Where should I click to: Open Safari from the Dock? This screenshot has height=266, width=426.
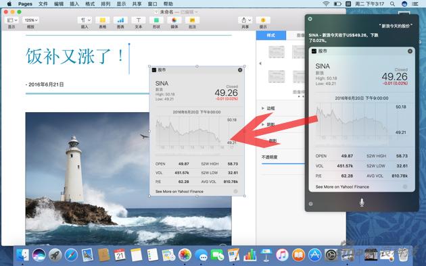click(x=71, y=255)
